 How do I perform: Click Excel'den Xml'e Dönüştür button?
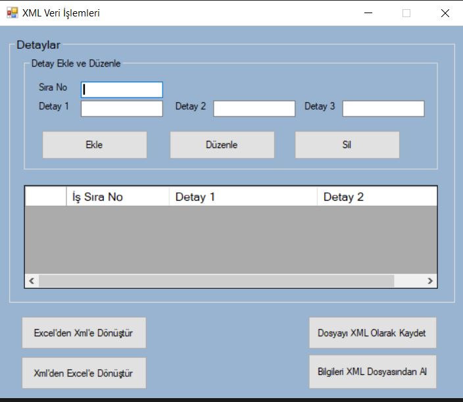tap(84, 333)
